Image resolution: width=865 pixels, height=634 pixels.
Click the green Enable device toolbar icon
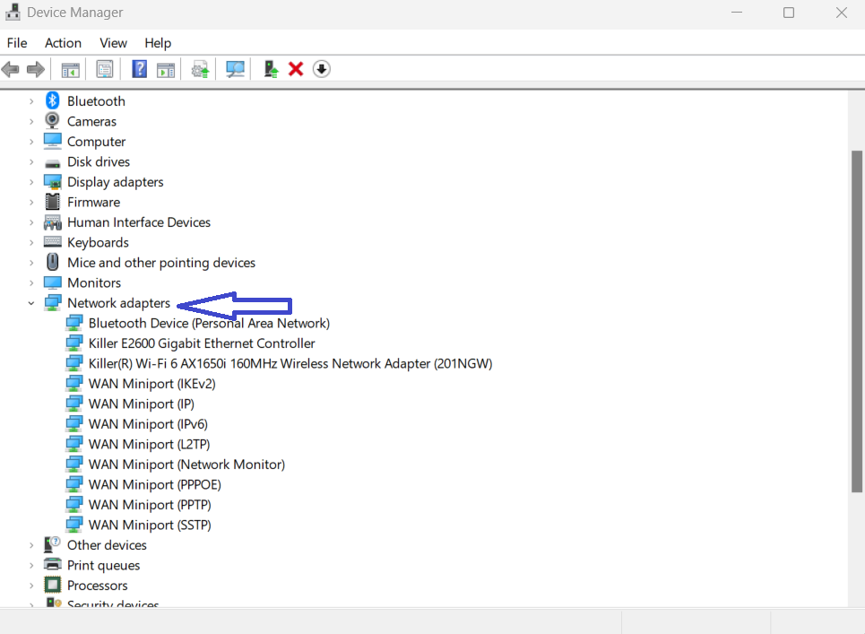pyautogui.click(x=271, y=69)
